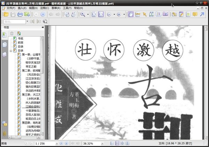
Task: Open the 帮助(H) menu
Action: [78, 8]
